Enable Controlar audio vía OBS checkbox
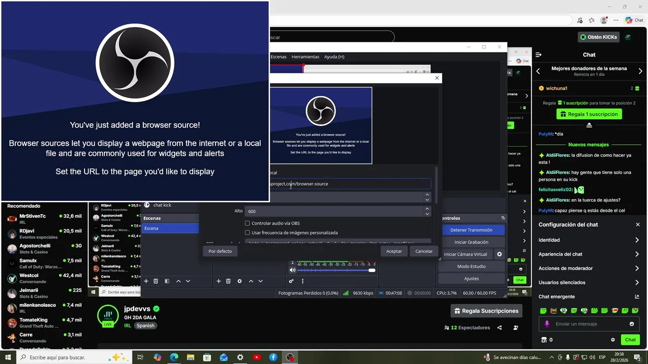Screen dimensions: 648x364 point(248,223)
